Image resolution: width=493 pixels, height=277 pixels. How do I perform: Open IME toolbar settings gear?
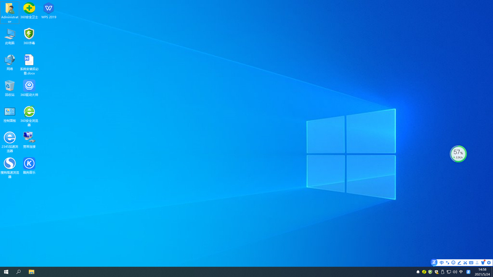489,263
